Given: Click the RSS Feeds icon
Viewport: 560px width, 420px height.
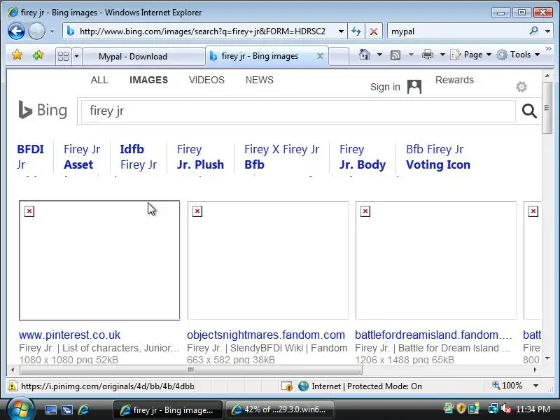Looking at the screenshot, I should [x=395, y=55].
